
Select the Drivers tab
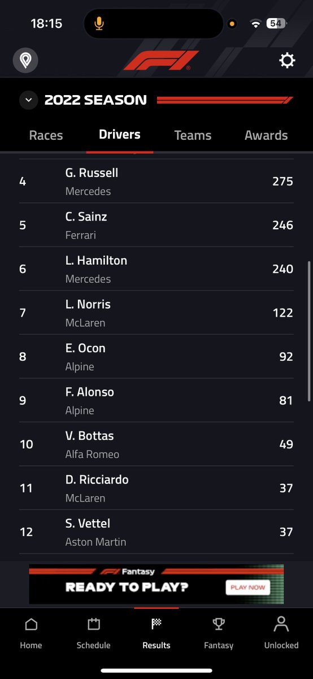point(120,134)
